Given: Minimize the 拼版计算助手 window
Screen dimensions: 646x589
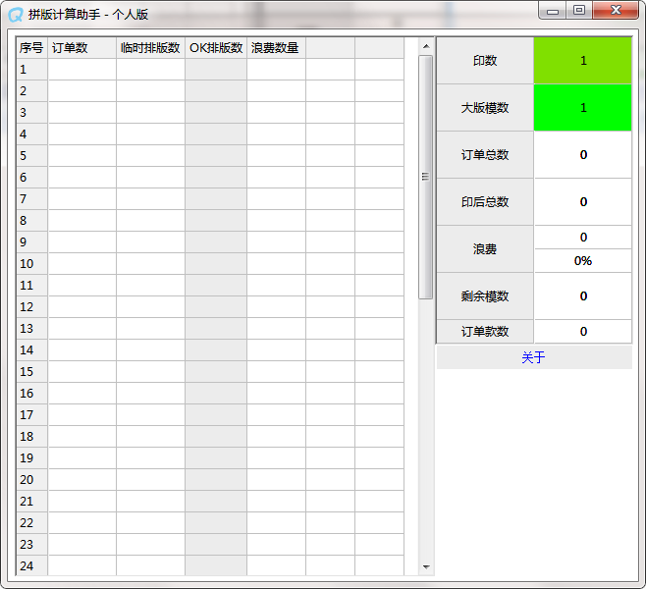Looking at the screenshot, I should tap(553, 11).
